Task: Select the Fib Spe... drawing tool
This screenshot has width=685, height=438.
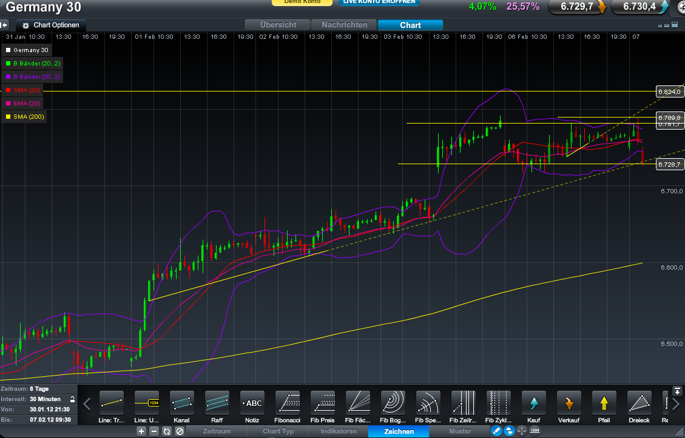Action: coord(428,403)
